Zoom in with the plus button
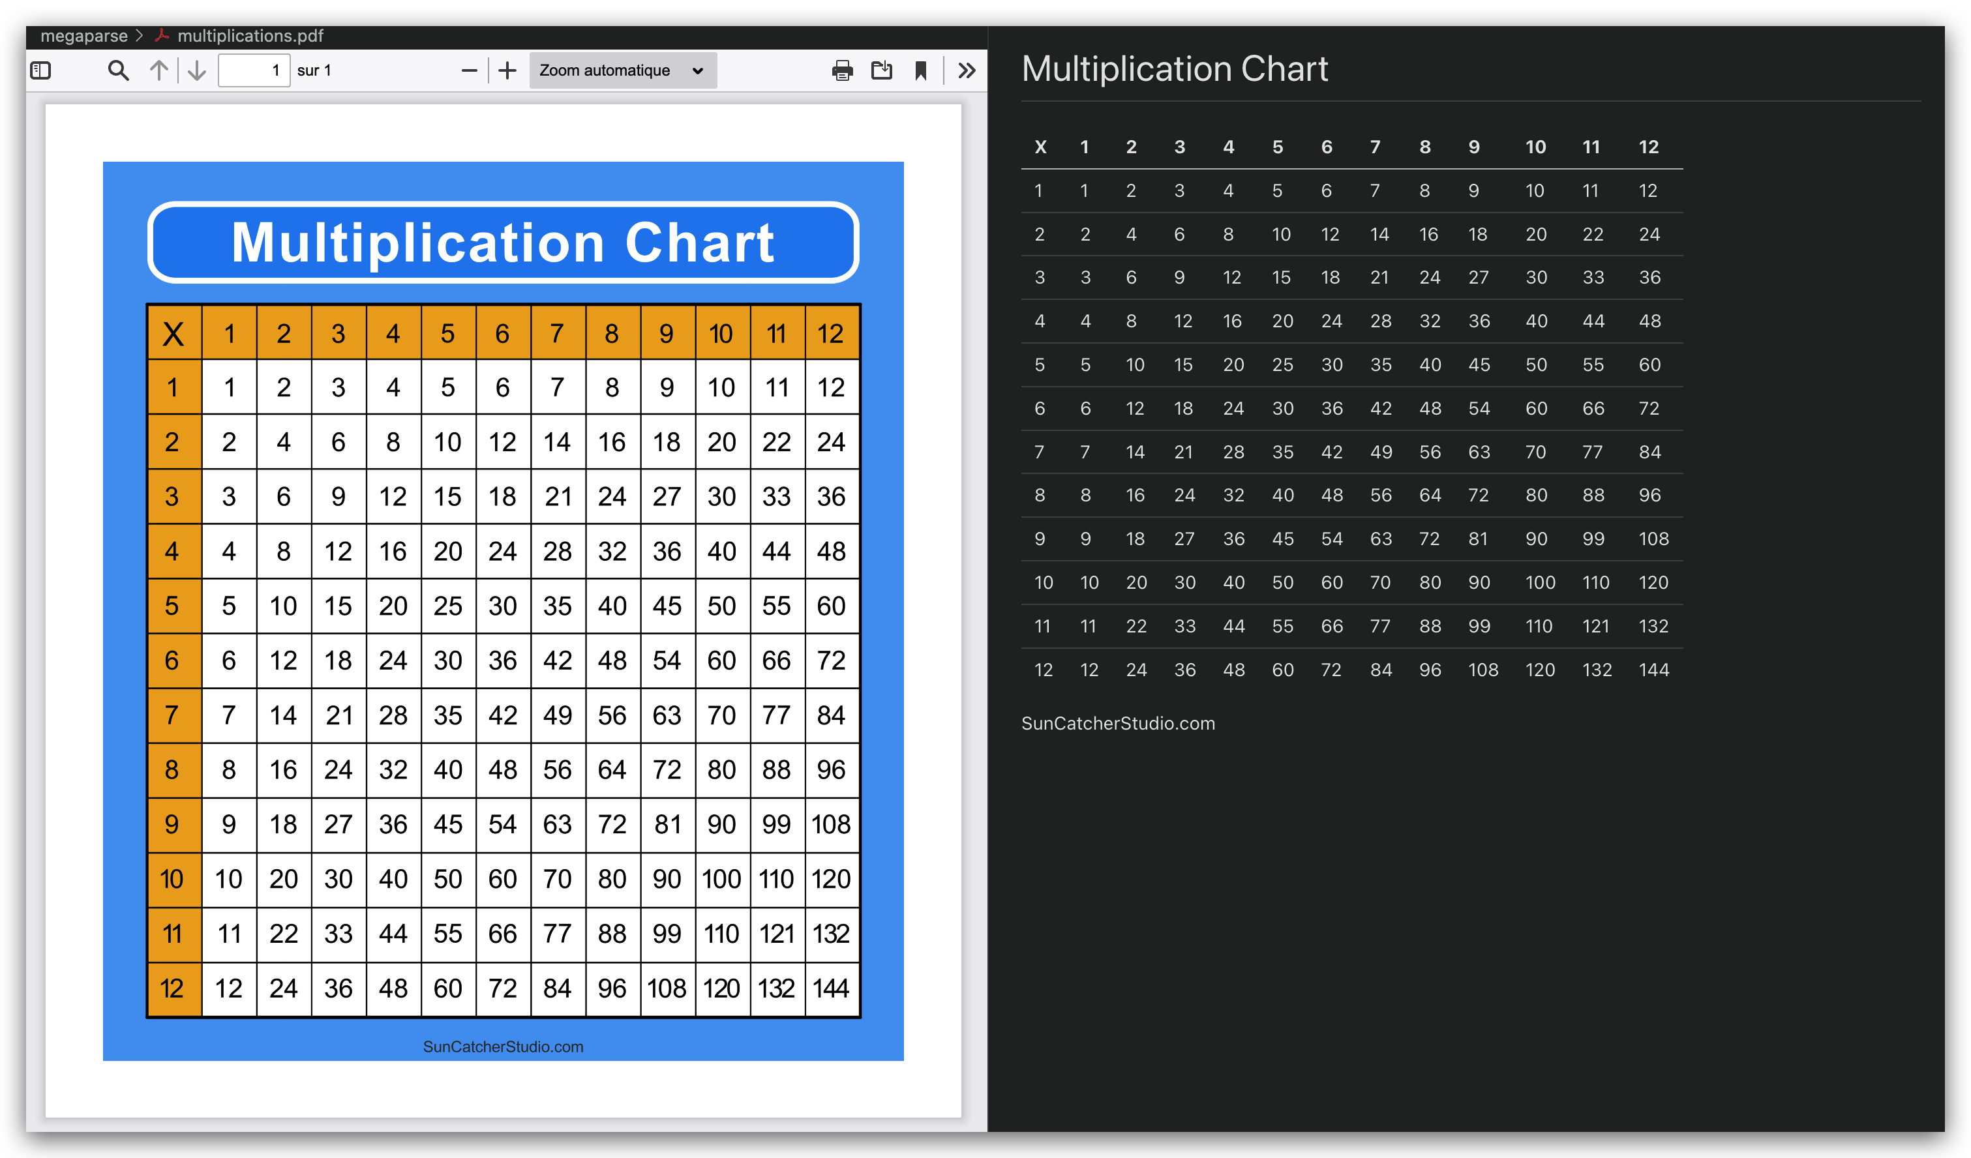 click(x=507, y=71)
